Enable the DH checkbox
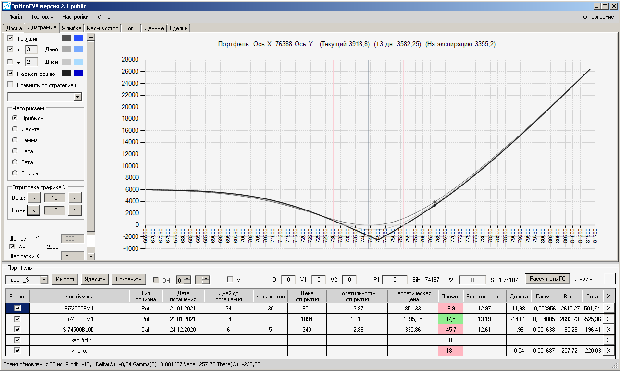620x371 pixels. [156, 280]
